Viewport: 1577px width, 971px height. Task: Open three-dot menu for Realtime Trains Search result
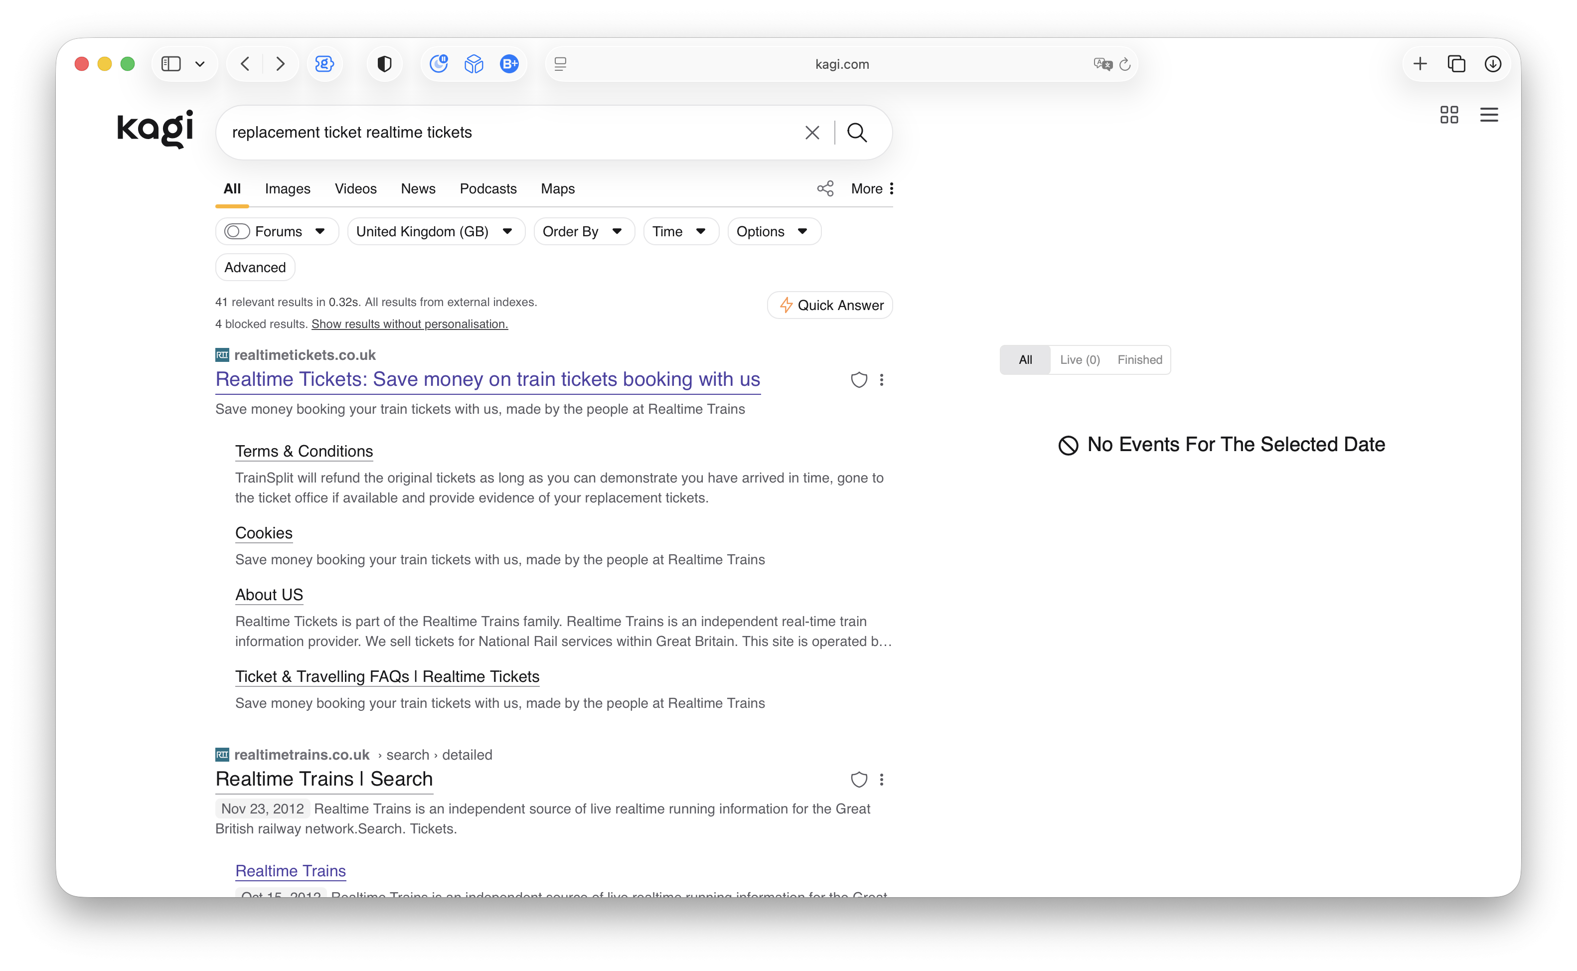(882, 779)
